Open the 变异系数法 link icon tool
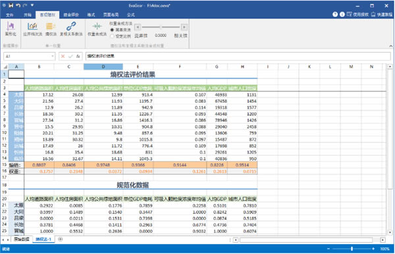395x254 pixels. click(x=71, y=29)
